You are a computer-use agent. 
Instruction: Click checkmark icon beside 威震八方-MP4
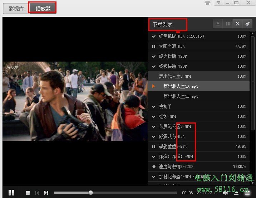(x=154, y=136)
